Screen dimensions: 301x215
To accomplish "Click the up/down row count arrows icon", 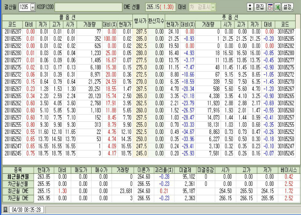I will coord(250,7).
